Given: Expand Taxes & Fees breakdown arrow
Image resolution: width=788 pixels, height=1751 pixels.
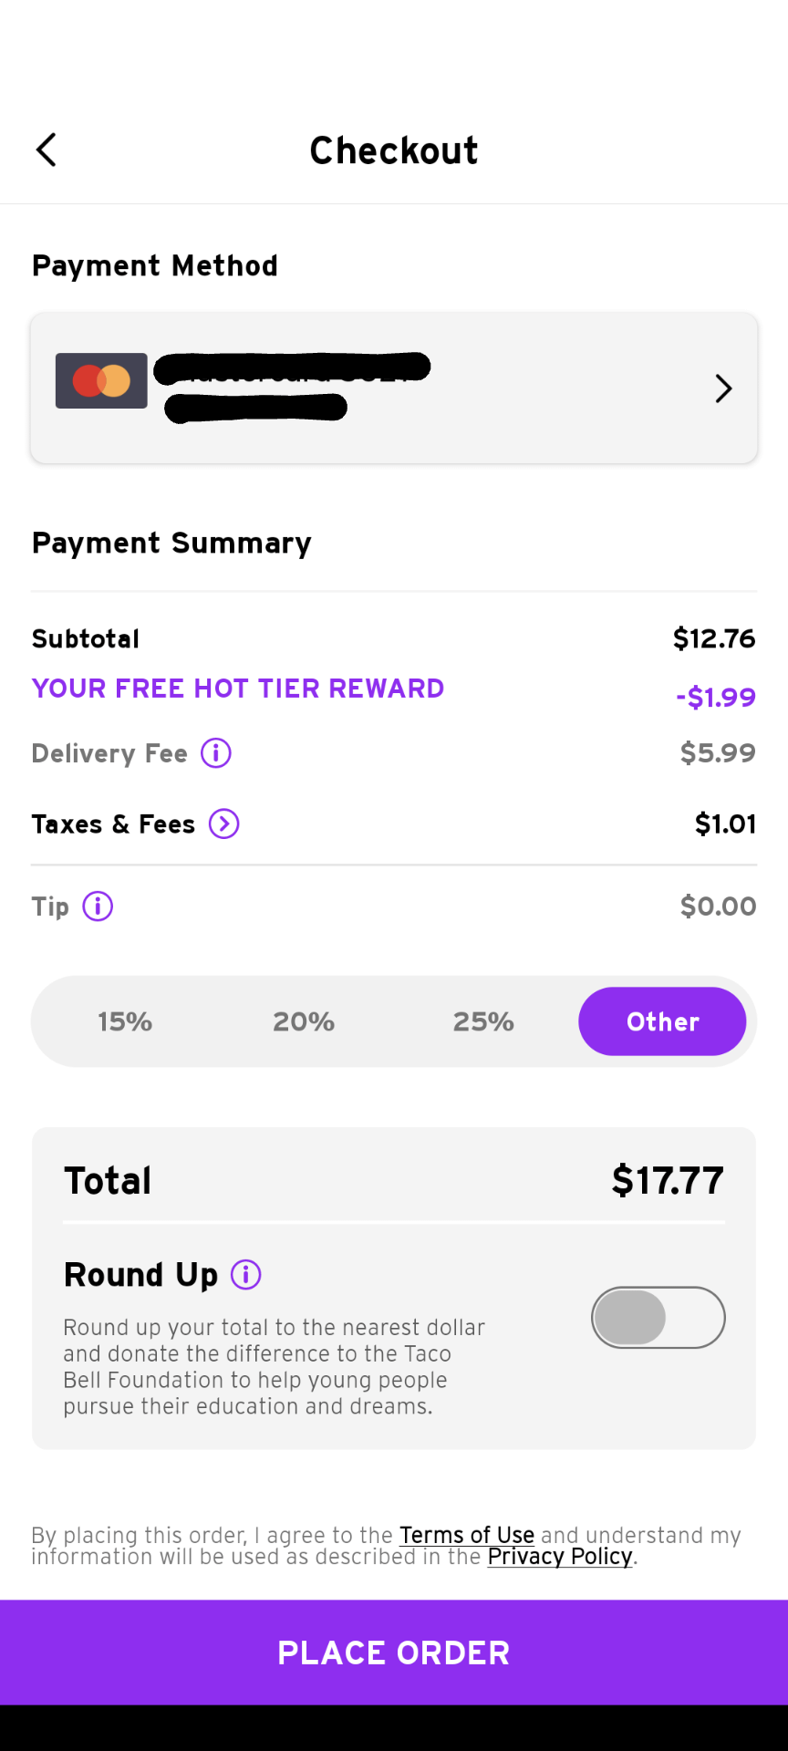Looking at the screenshot, I should pos(224,824).
